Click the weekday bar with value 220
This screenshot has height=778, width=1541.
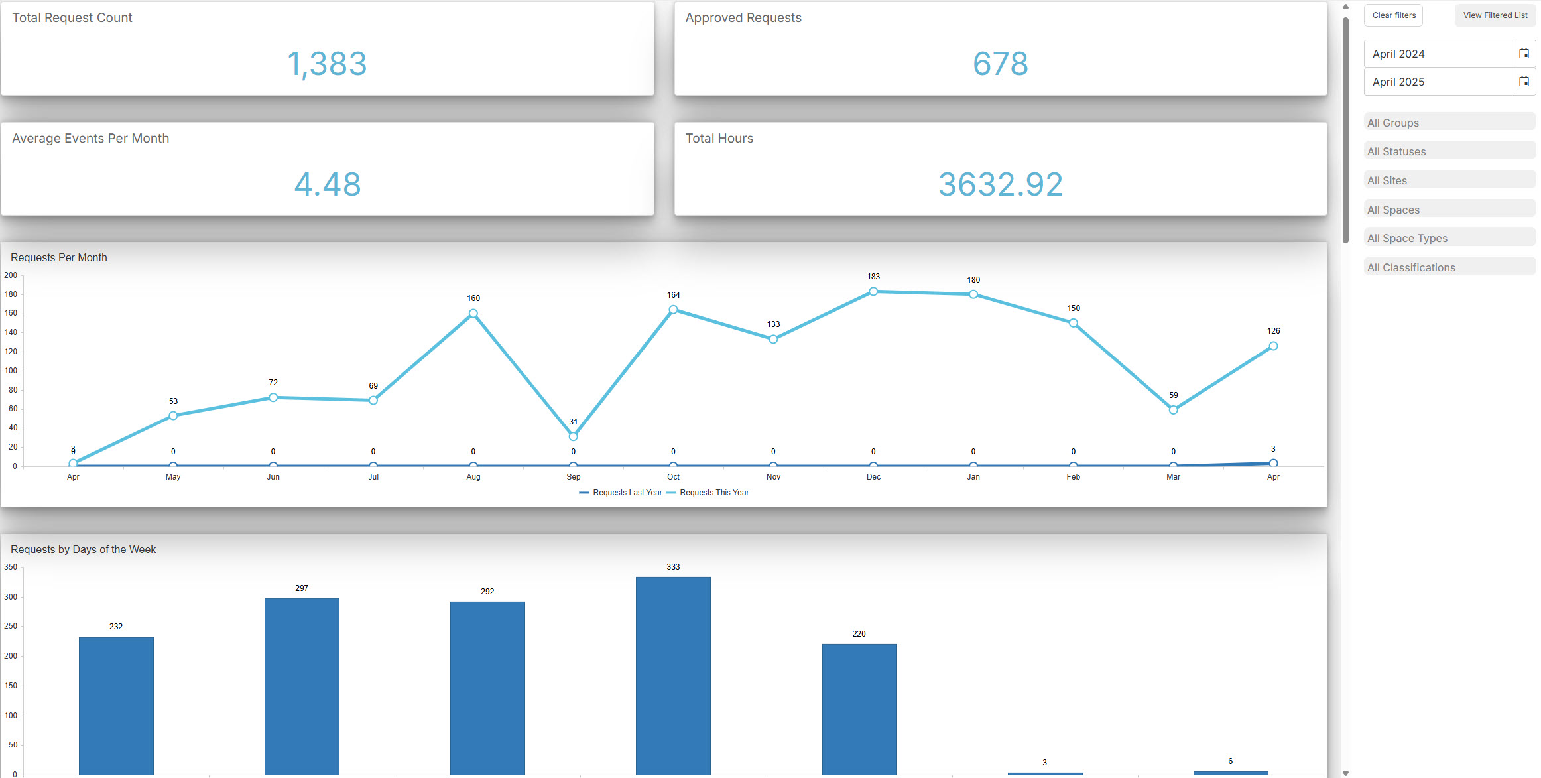coord(859,709)
